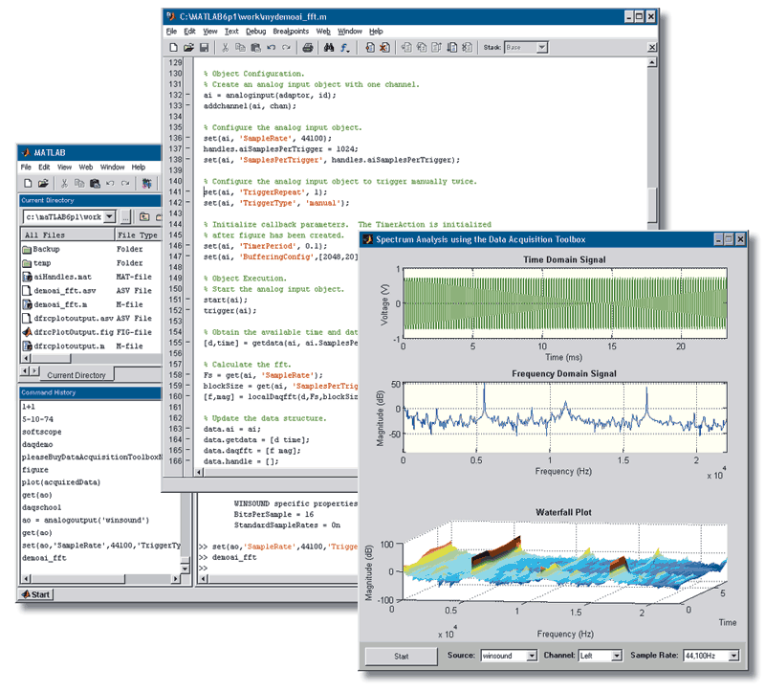
Task: Copy selection via the editor toolbar copy icon
Action: click(240, 47)
